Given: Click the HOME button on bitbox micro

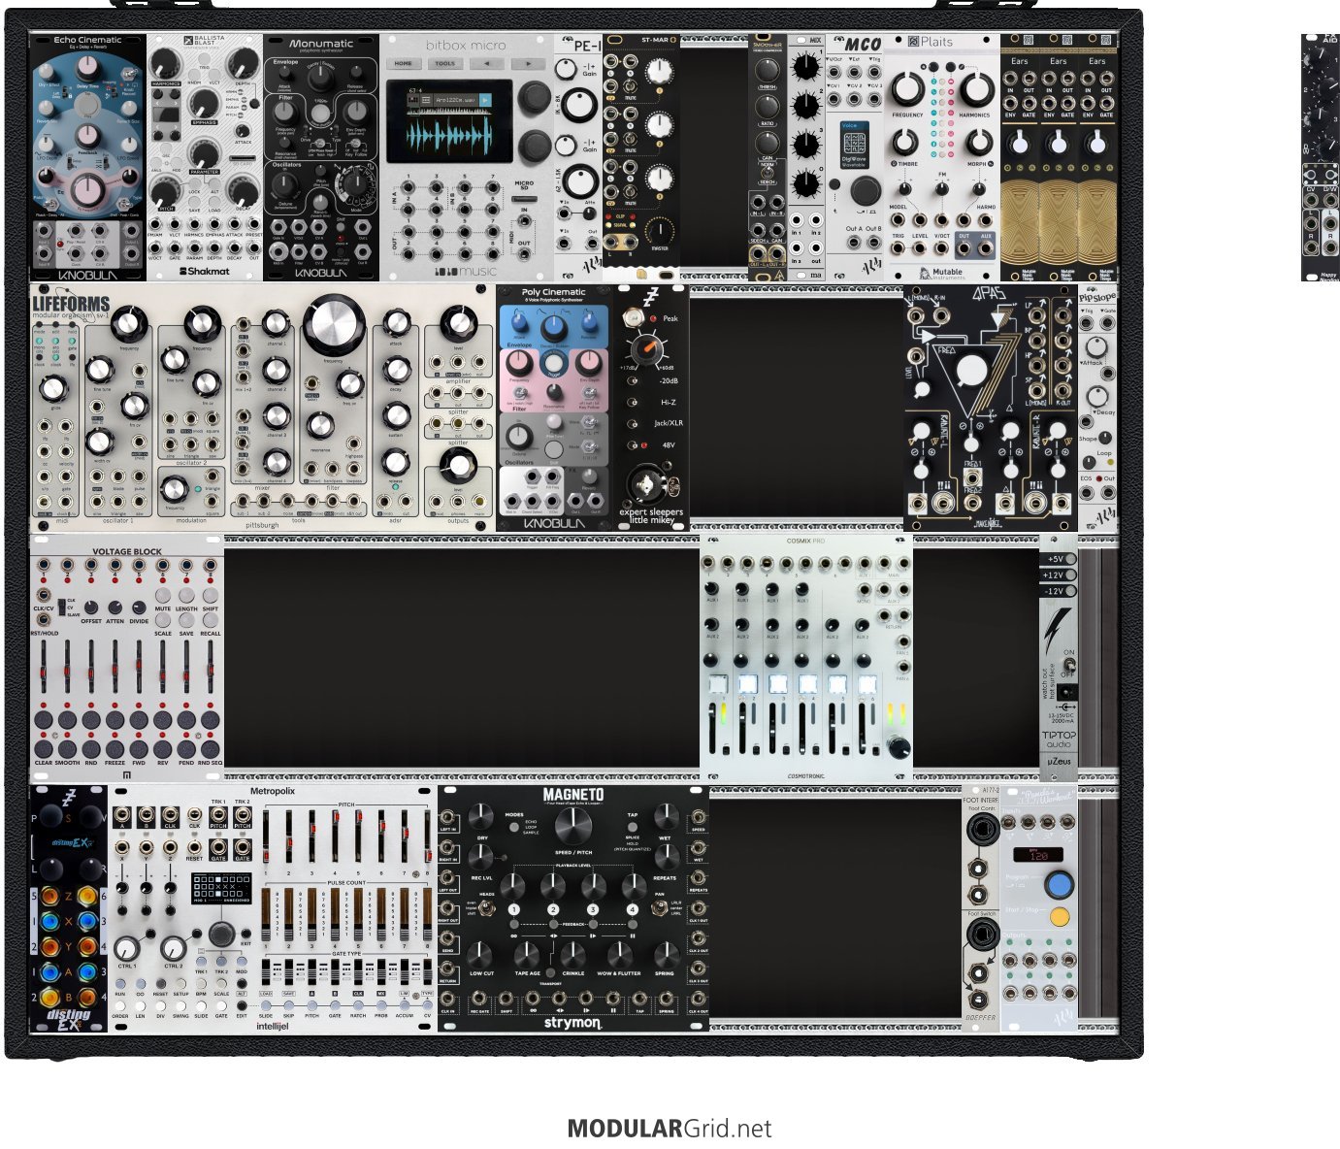Looking at the screenshot, I should point(403,63).
